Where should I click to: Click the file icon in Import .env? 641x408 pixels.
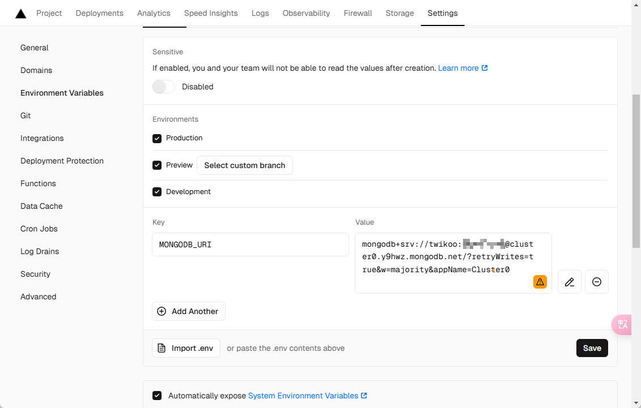pos(162,348)
